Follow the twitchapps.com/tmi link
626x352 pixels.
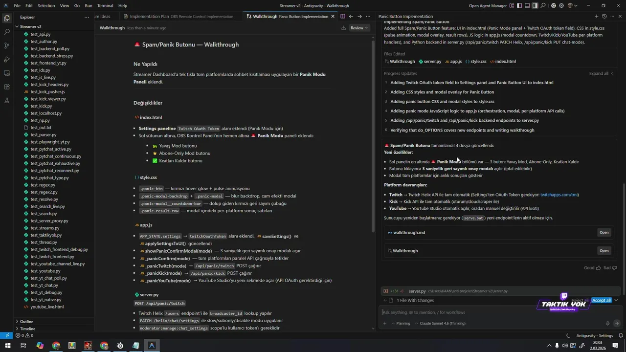coord(559,195)
